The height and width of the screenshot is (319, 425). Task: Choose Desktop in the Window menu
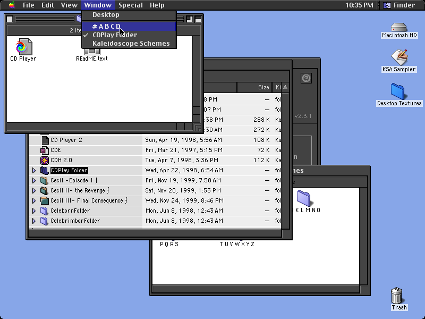(129, 15)
